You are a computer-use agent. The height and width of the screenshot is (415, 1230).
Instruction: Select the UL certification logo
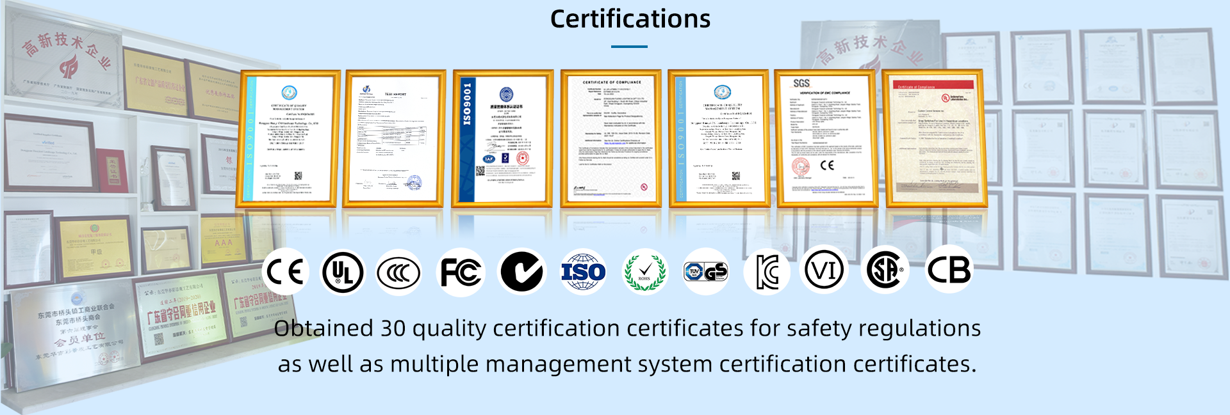tap(343, 272)
